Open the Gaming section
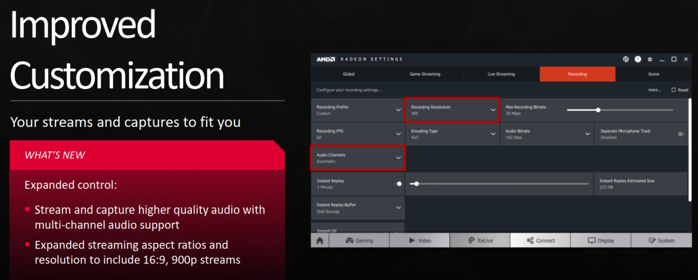The image size is (698, 280). click(359, 240)
